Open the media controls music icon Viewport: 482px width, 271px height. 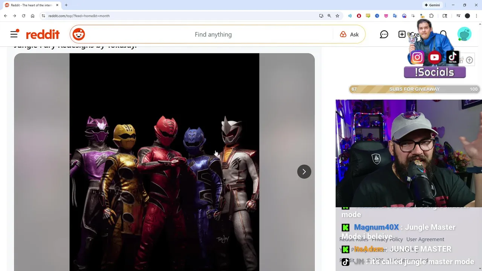458,16
